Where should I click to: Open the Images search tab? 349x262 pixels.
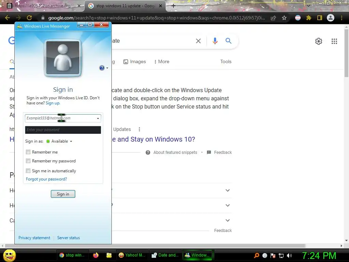click(135, 61)
